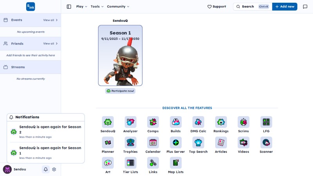The width and height of the screenshot is (313, 176).
Task: Click Participate now! button
Action: 120,91
